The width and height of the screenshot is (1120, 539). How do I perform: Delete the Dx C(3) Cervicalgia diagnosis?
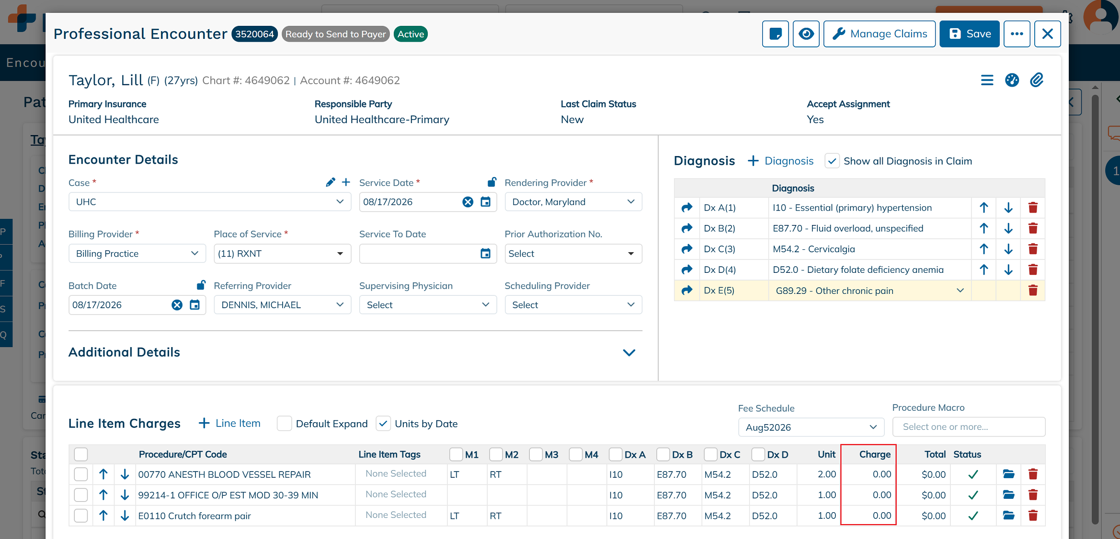pos(1033,249)
